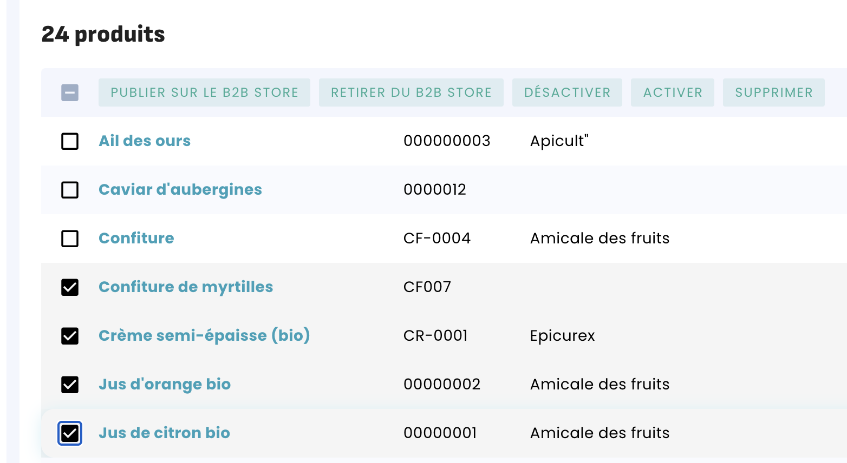The width and height of the screenshot is (847, 463).
Task: Click Publier sur le B2B Store button
Action: [204, 92]
